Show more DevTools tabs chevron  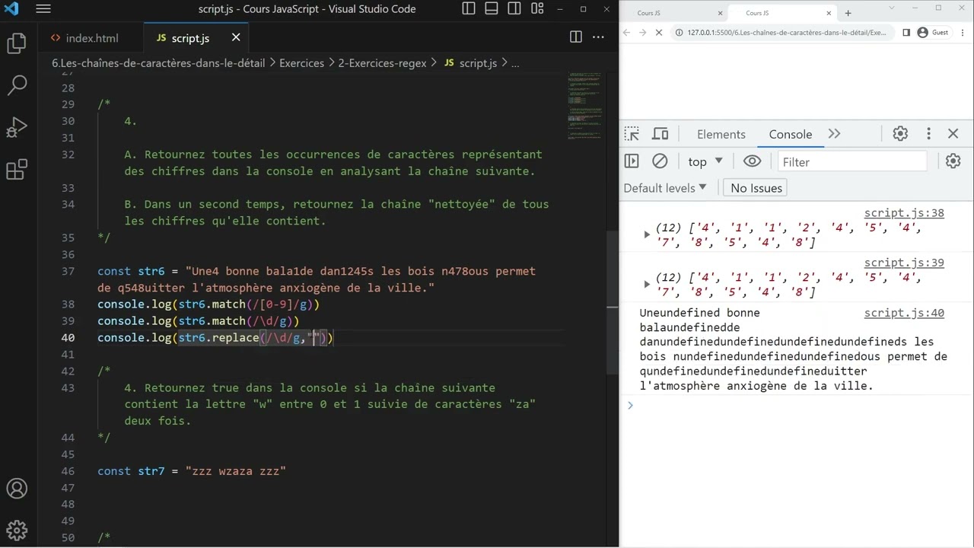834,134
